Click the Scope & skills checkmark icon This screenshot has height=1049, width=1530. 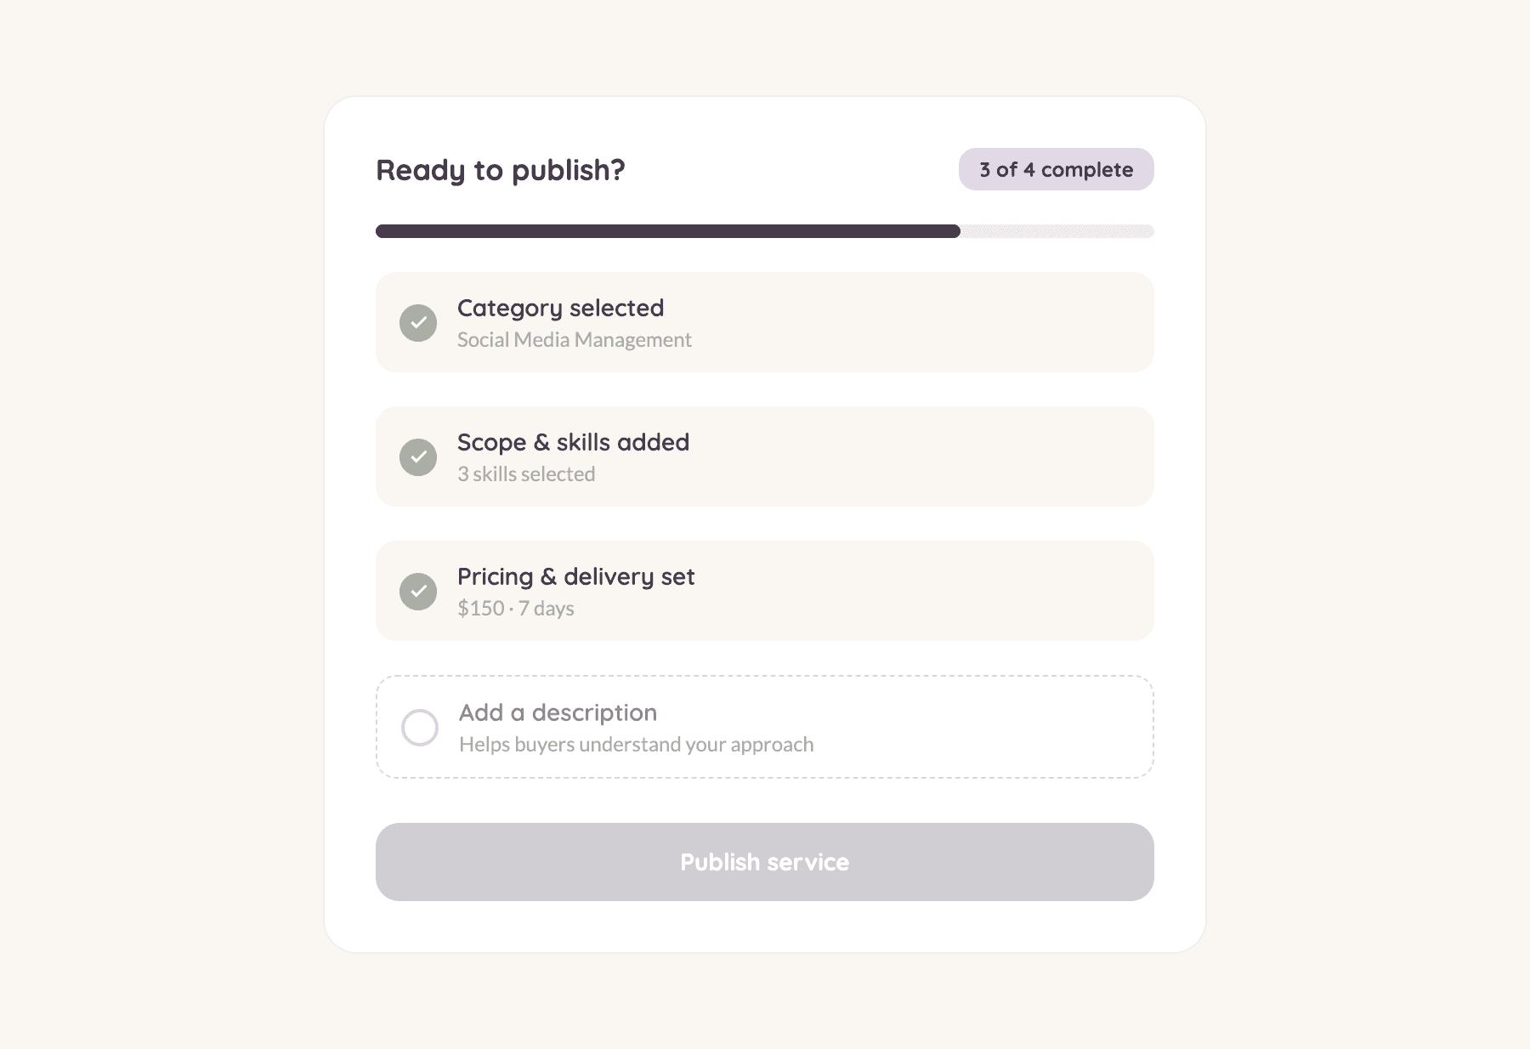[418, 457]
